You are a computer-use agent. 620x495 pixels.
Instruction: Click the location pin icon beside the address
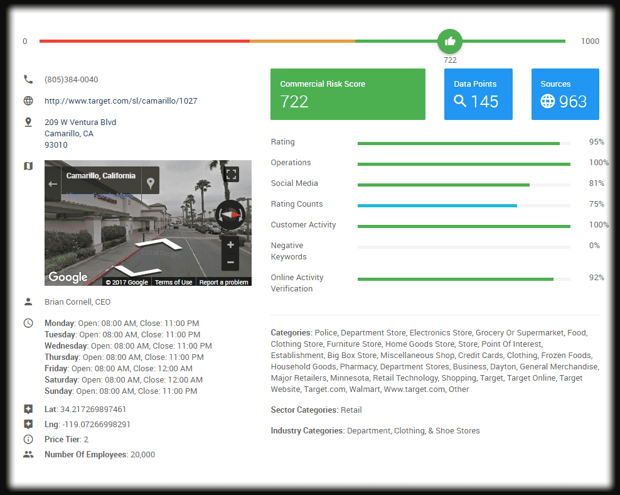pyautogui.click(x=28, y=122)
